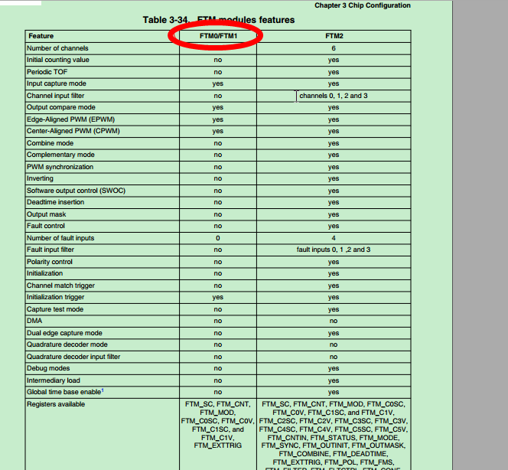Click the 'Global time base enable' row label
The height and width of the screenshot is (470, 508).
pos(63,392)
